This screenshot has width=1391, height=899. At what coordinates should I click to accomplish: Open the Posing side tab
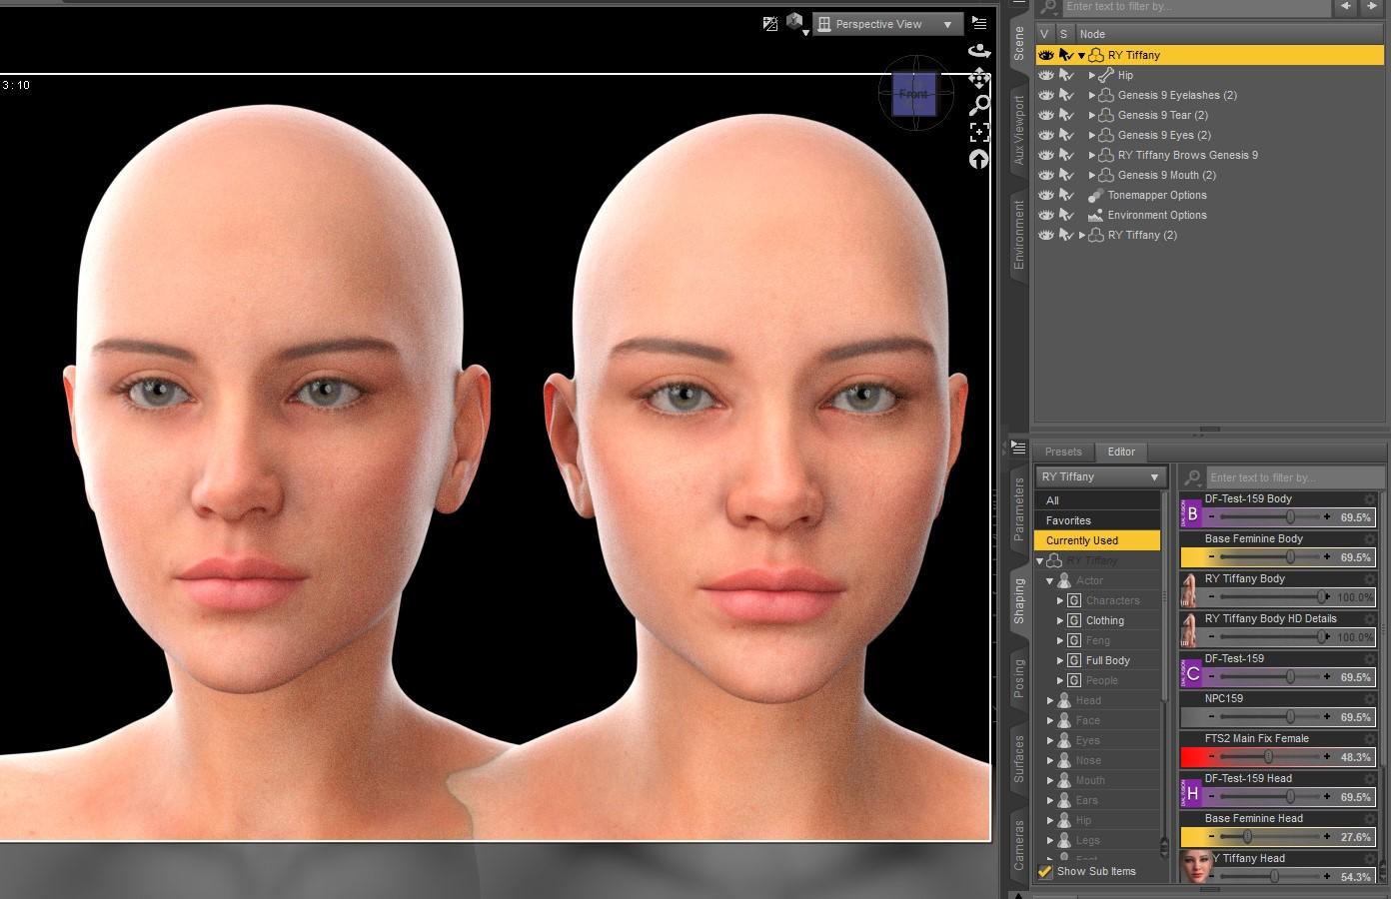coord(1019,677)
